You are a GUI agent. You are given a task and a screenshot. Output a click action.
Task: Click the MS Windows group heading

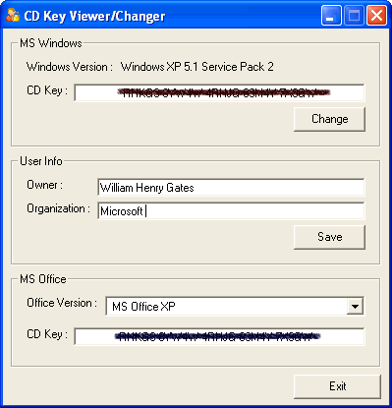point(51,43)
